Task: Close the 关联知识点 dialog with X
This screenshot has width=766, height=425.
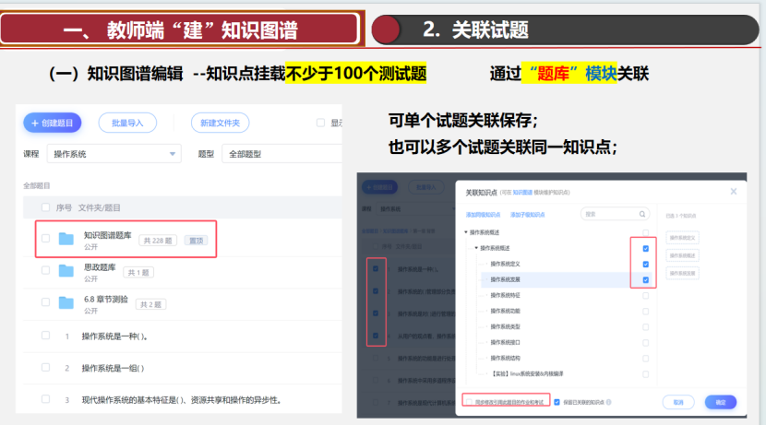Action: click(x=734, y=192)
